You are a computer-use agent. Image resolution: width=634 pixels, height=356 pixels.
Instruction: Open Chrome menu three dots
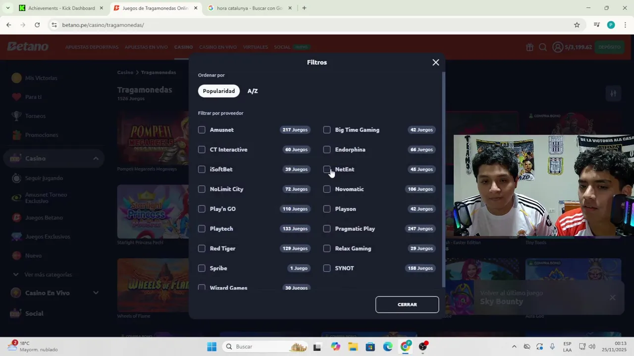click(x=625, y=25)
